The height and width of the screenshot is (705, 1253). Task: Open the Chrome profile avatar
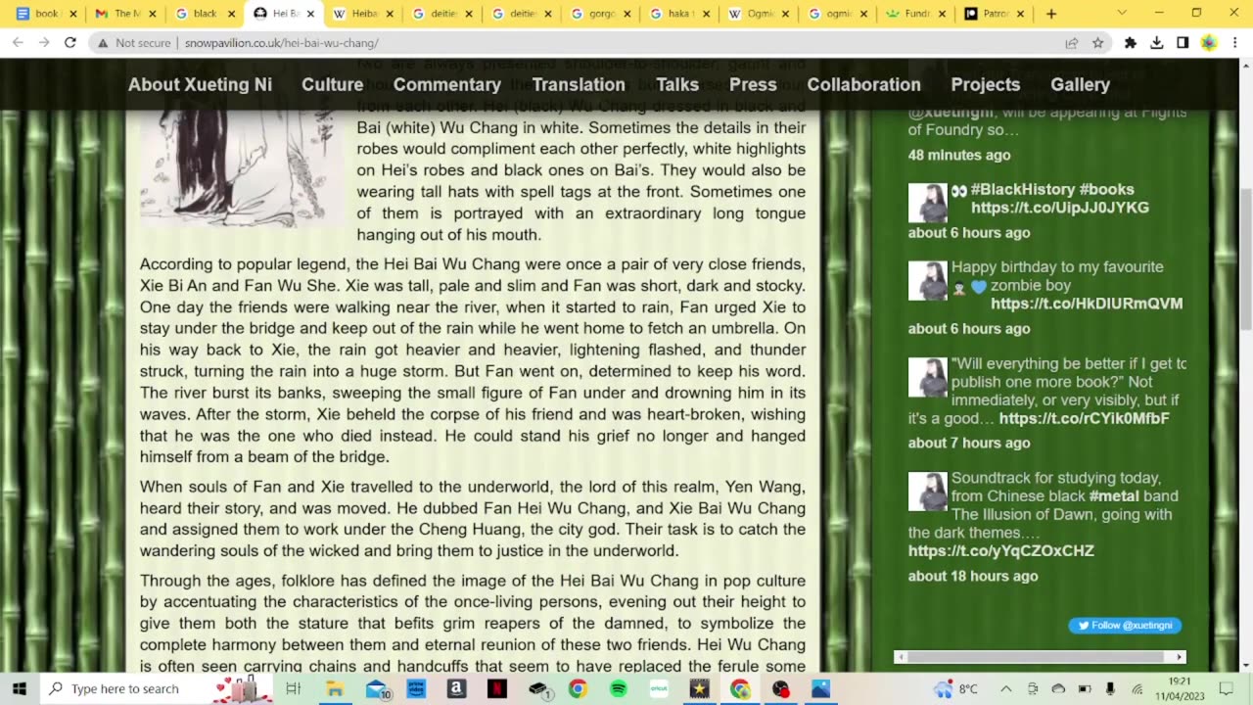pyautogui.click(x=1209, y=43)
